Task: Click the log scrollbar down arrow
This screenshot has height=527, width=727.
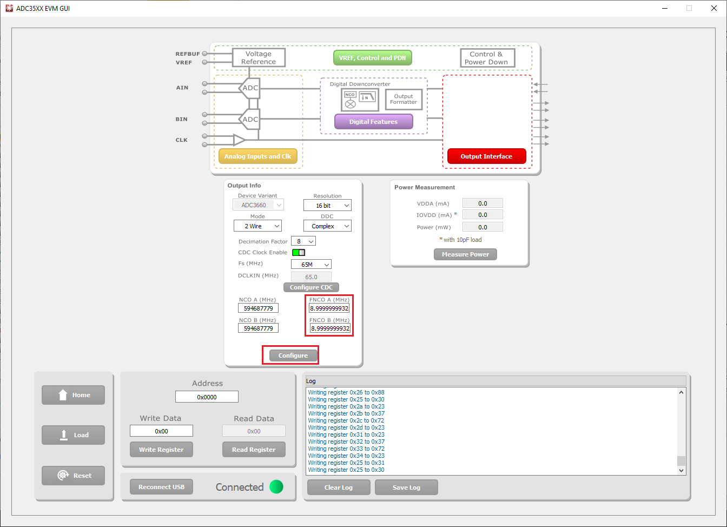Action: pos(682,470)
